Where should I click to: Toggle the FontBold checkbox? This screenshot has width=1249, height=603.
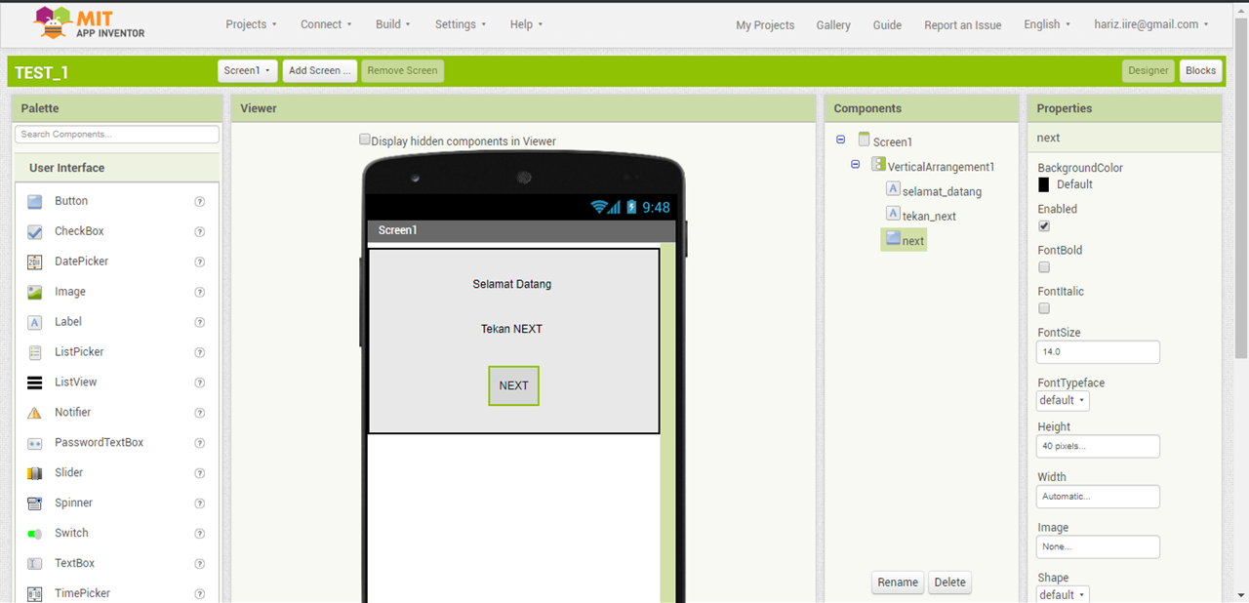[x=1044, y=267]
